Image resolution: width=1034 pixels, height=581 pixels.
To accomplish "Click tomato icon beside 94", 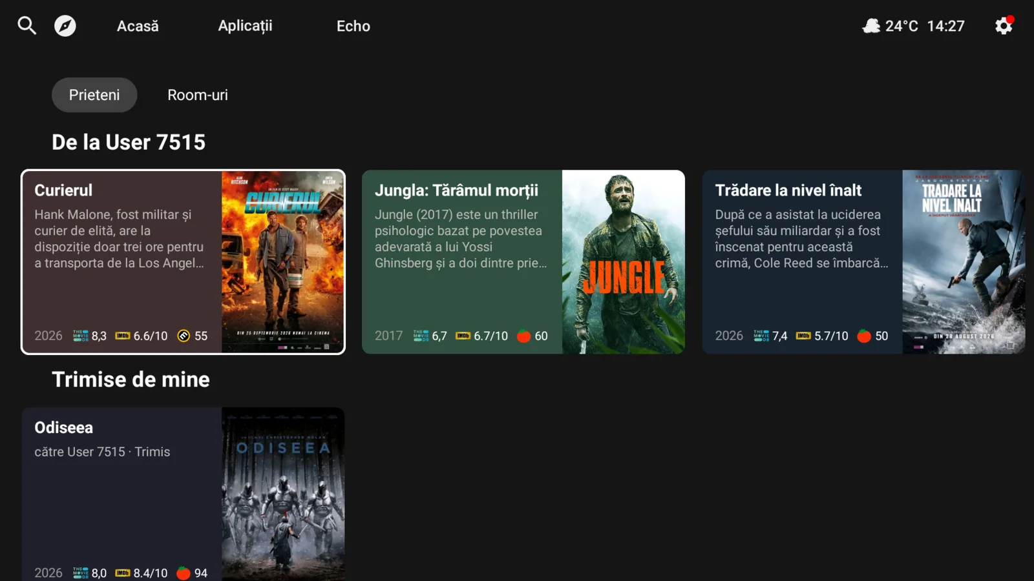I will point(184,573).
